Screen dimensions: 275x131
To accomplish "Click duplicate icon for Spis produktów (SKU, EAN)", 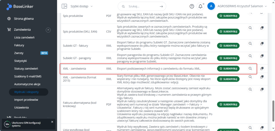I will (x=262, y=28).
